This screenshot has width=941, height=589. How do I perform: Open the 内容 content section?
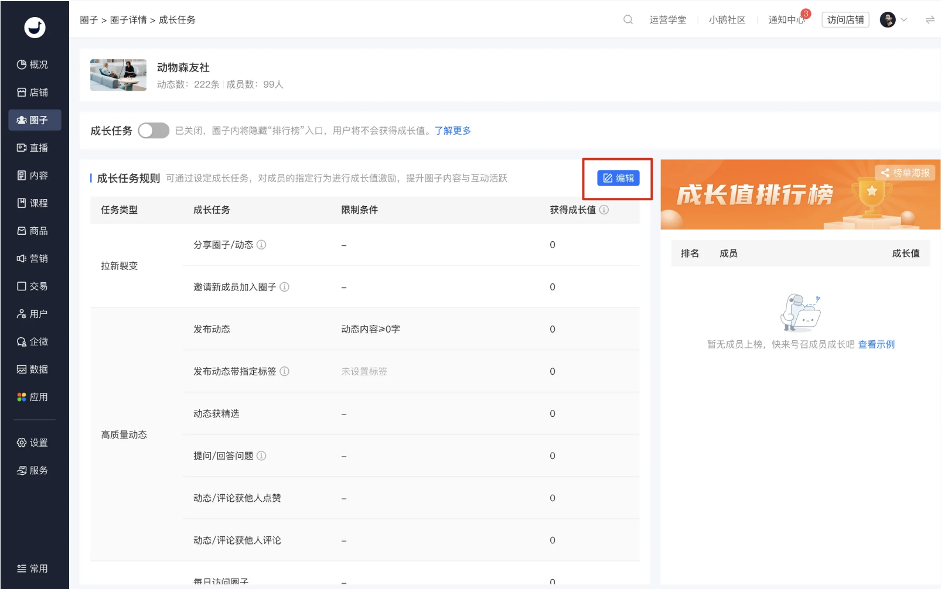pyautogui.click(x=33, y=176)
